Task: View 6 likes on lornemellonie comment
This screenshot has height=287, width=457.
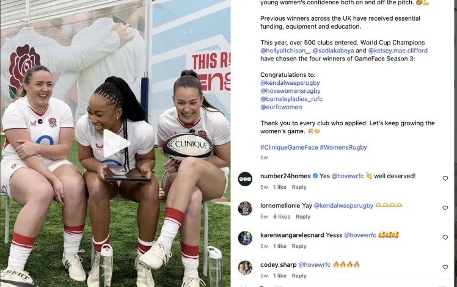Action: click(x=282, y=217)
